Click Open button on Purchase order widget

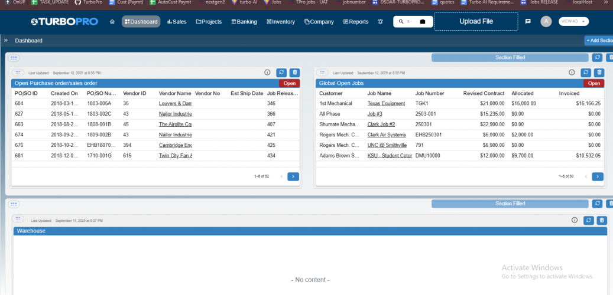point(289,83)
